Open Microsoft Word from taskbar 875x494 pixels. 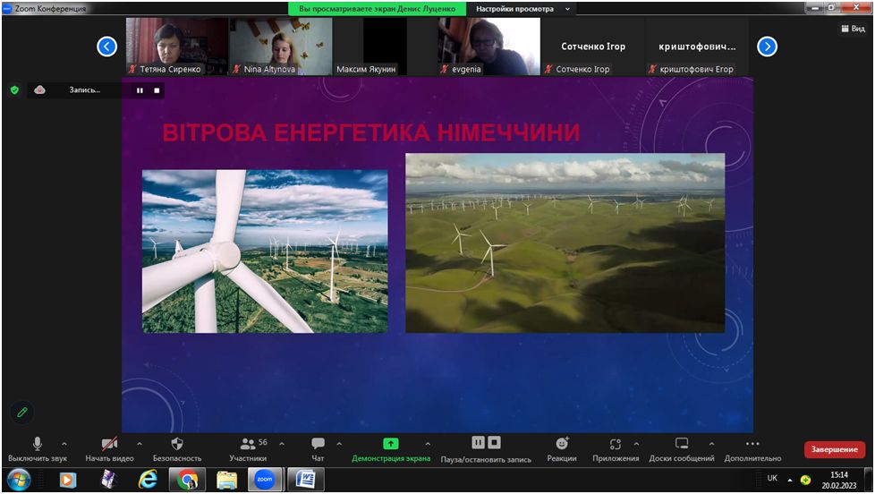pyautogui.click(x=305, y=480)
